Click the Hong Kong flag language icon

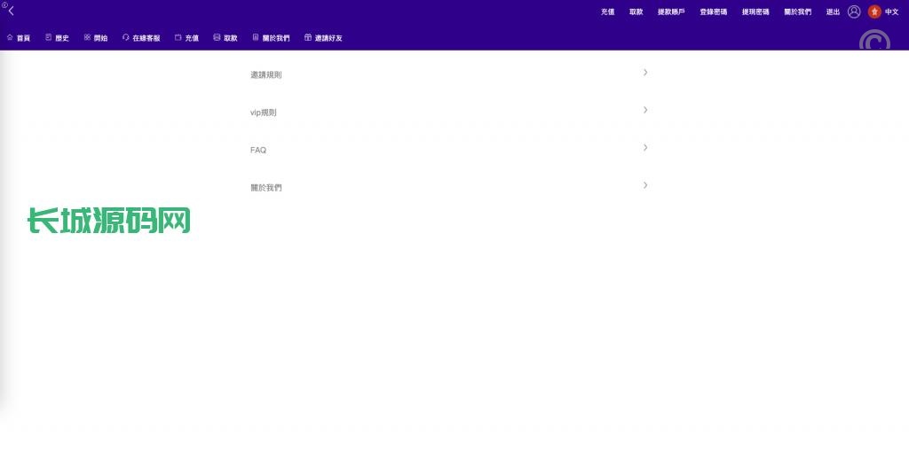tap(874, 12)
